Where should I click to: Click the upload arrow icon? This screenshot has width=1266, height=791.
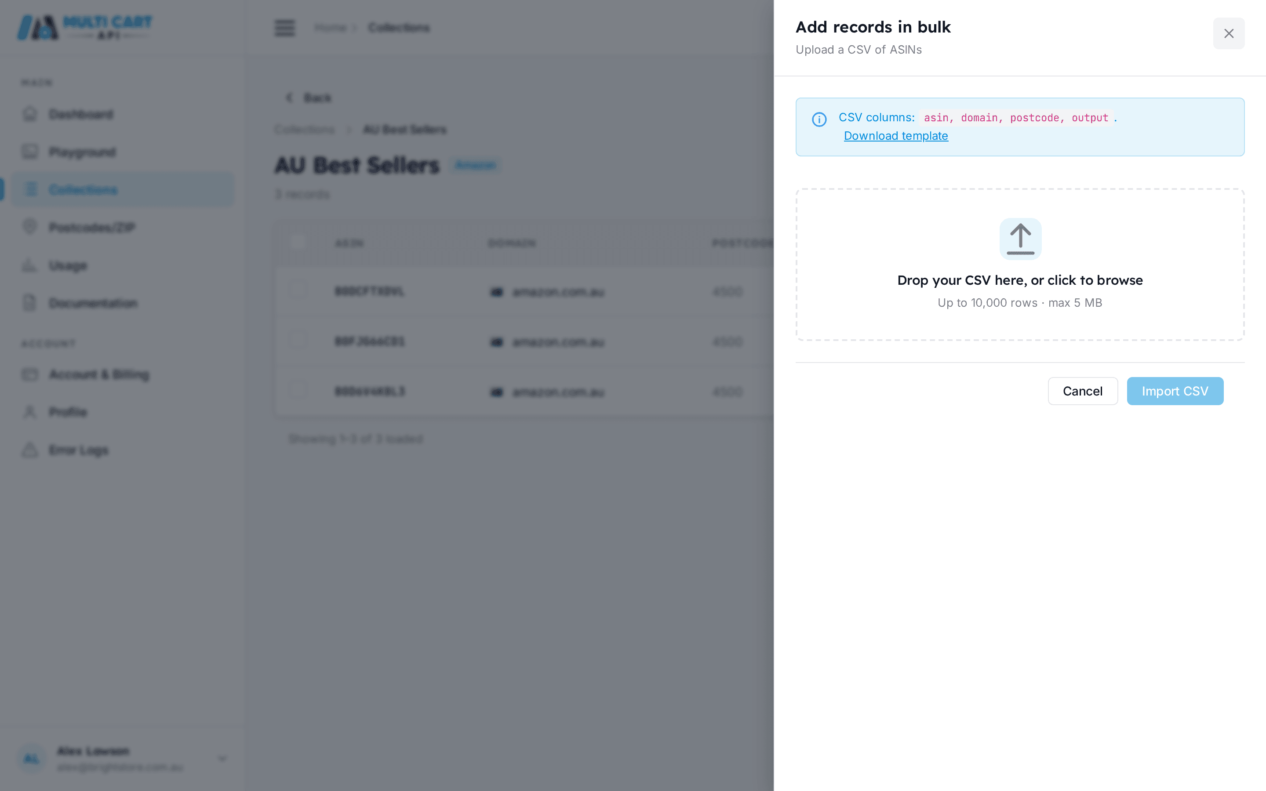click(1020, 239)
